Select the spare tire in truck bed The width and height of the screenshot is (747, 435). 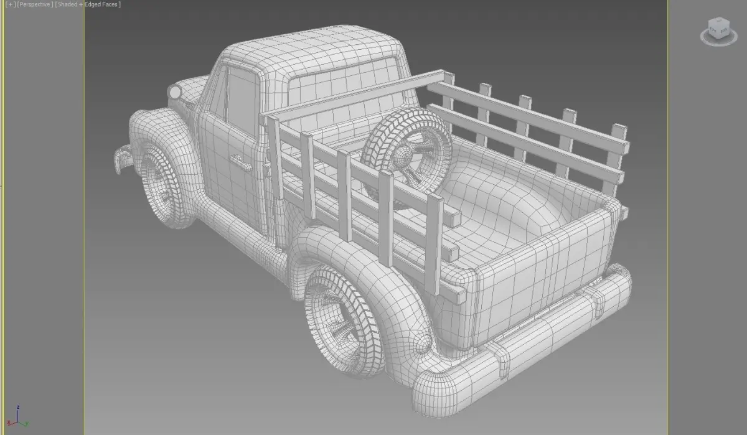coord(408,154)
